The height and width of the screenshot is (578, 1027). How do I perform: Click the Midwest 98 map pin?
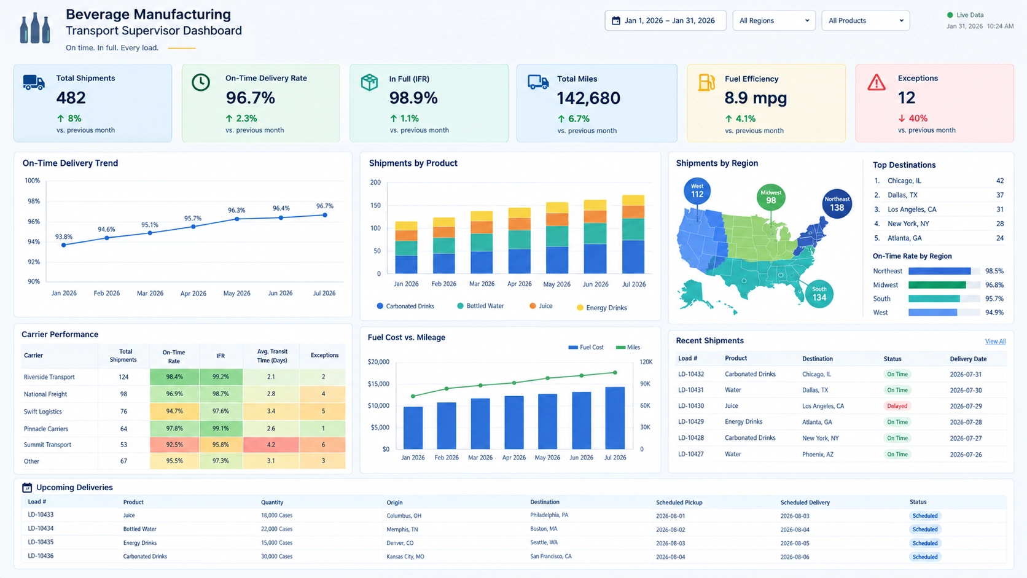point(771,197)
